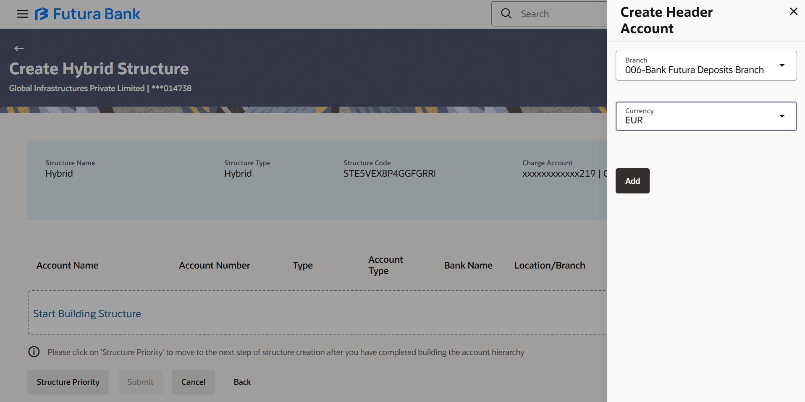
Task: Open the hamburger navigation menu
Action: (23, 14)
